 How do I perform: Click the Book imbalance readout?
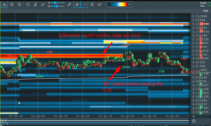[x=206, y=3]
